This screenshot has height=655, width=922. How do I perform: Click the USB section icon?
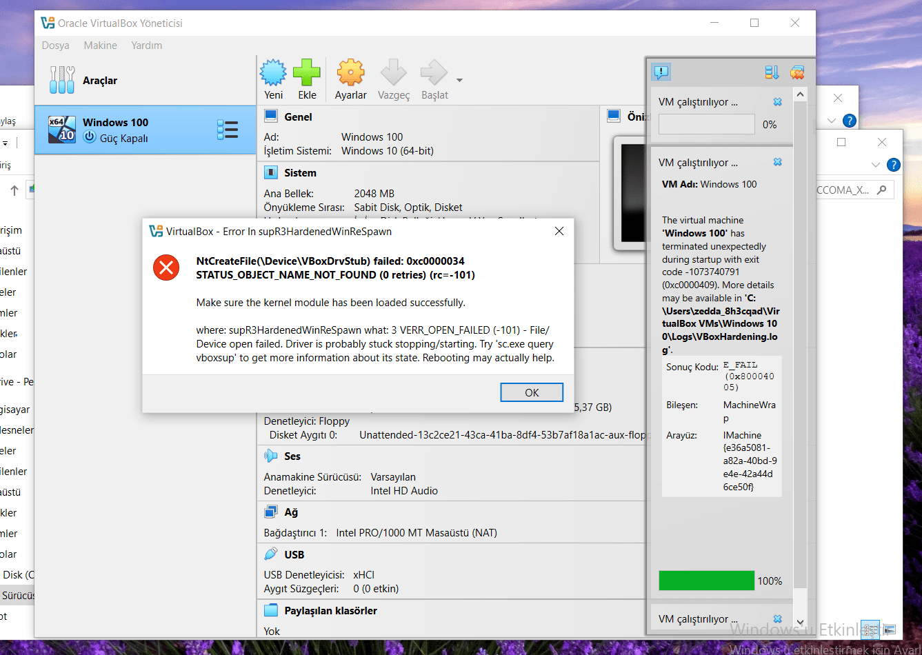click(x=271, y=554)
